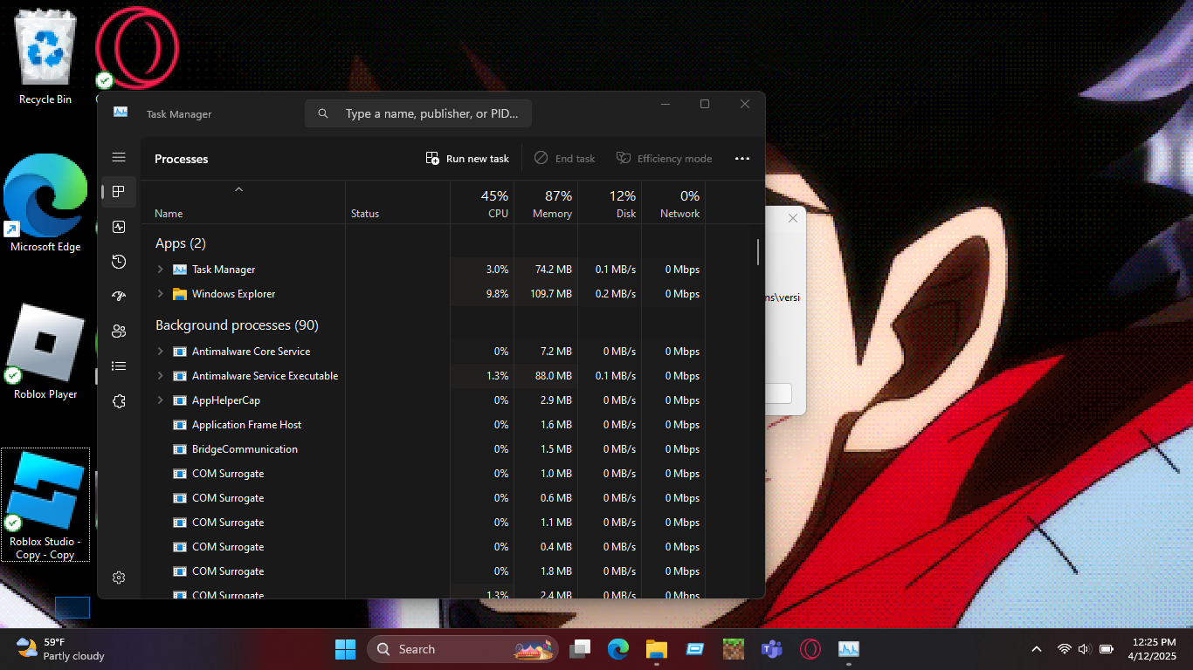This screenshot has width=1193, height=670.
Task: Open the clock showing 12:25 PM
Action: pyautogui.click(x=1153, y=649)
